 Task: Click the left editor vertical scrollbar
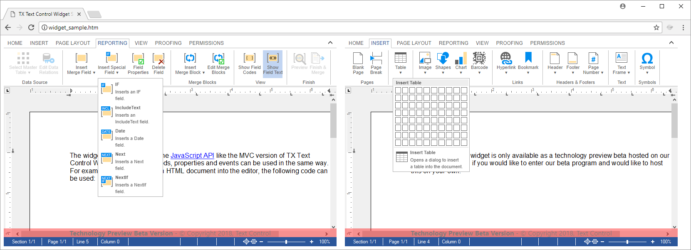(x=333, y=120)
